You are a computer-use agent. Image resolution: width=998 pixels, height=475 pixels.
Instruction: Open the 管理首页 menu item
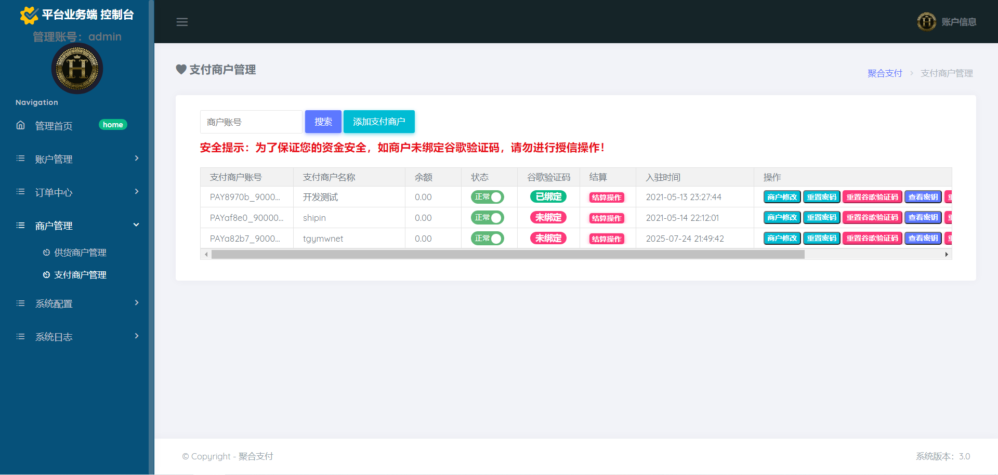coord(54,126)
